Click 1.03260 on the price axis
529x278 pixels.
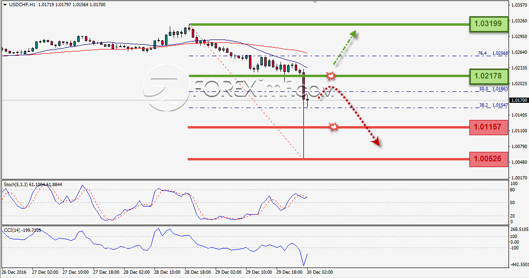519,20
